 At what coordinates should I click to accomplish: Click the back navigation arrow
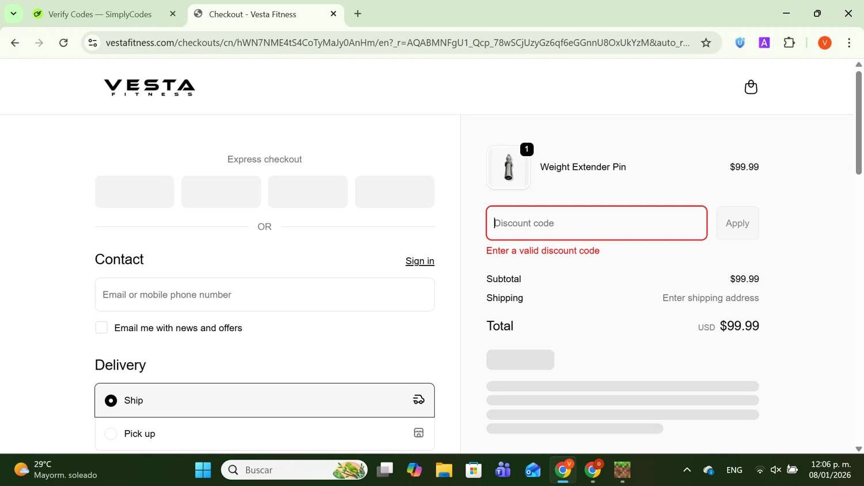pos(15,43)
